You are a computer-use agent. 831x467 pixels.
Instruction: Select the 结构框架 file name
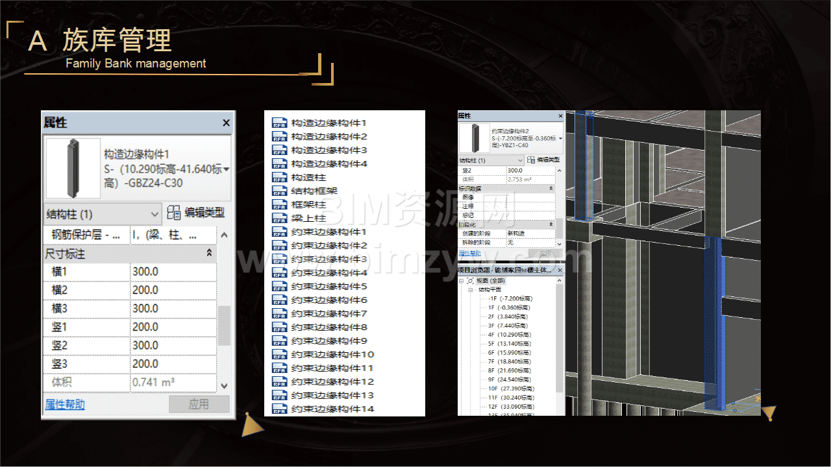pos(314,191)
